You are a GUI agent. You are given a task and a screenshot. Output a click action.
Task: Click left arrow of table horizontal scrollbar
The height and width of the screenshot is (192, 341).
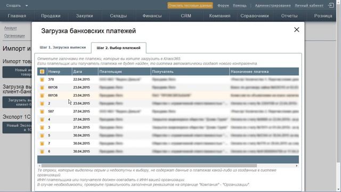39,166
